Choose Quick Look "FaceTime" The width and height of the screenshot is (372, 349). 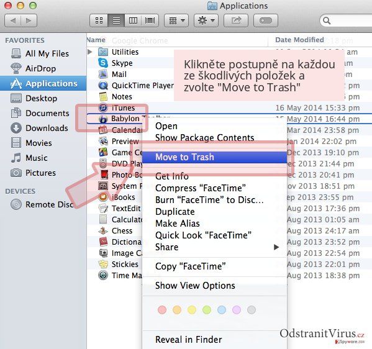coord(214,235)
